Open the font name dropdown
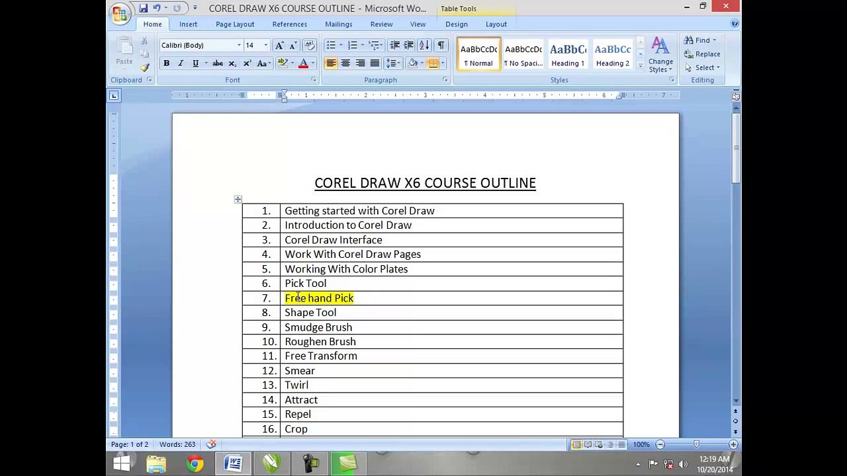The width and height of the screenshot is (847, 476). [x=239, y=46]
